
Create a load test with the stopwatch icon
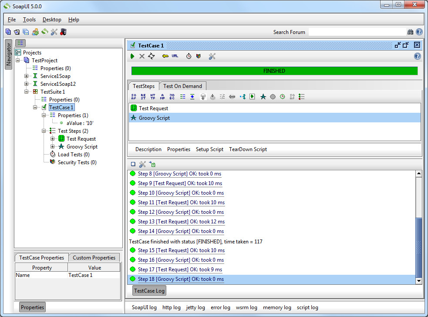(x=189, y=56)
